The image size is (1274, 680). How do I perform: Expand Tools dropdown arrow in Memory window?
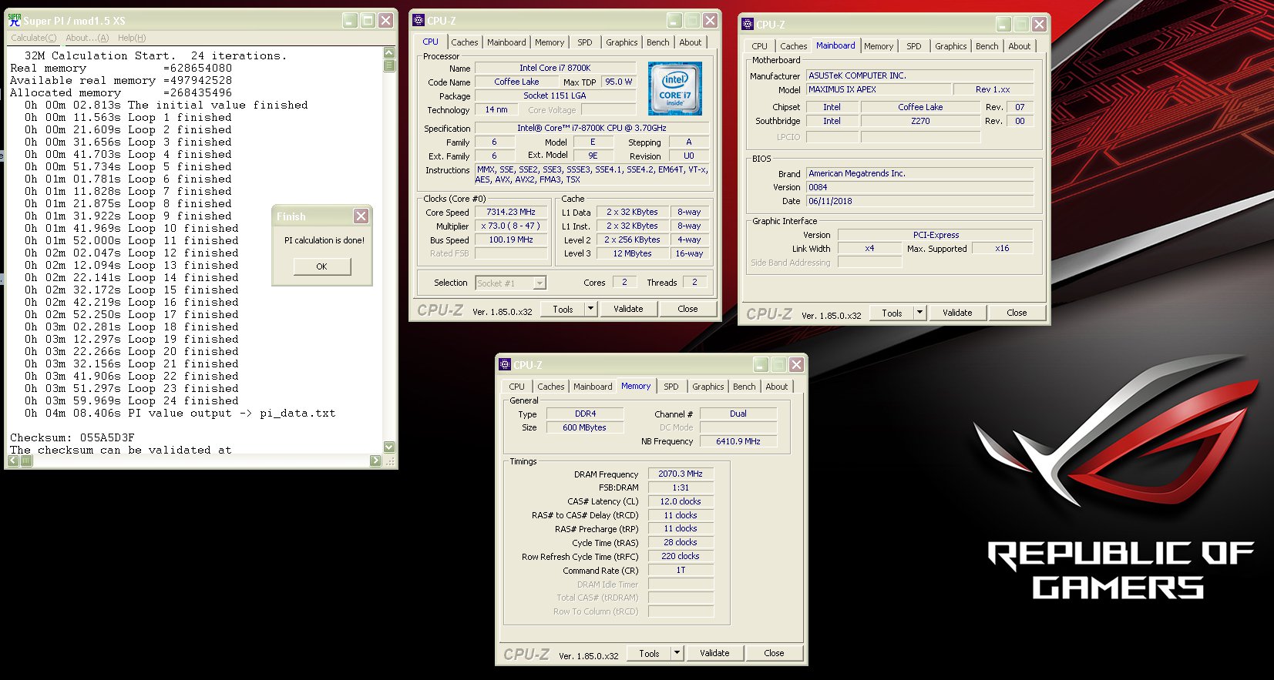click(x=677, y=654)
